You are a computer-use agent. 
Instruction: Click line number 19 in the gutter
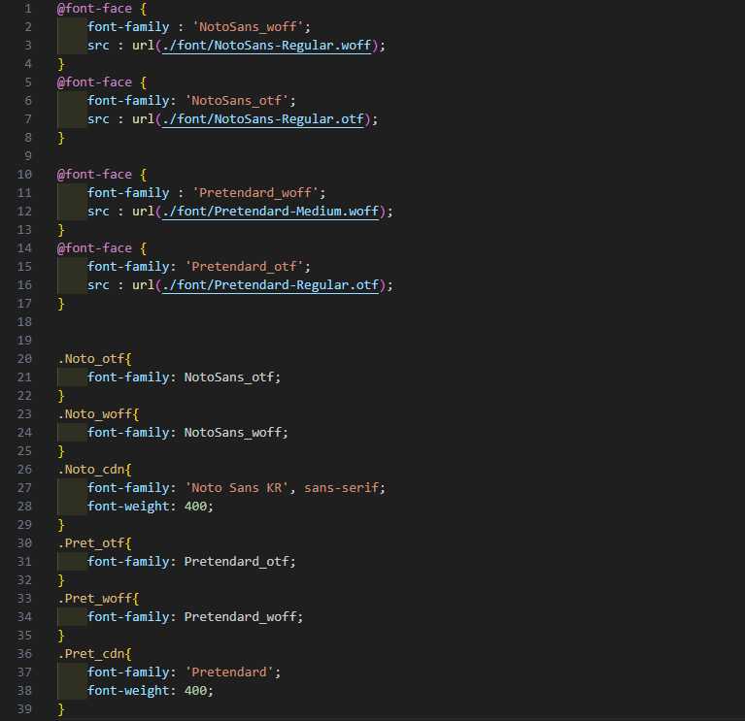(x=24, y=341)
